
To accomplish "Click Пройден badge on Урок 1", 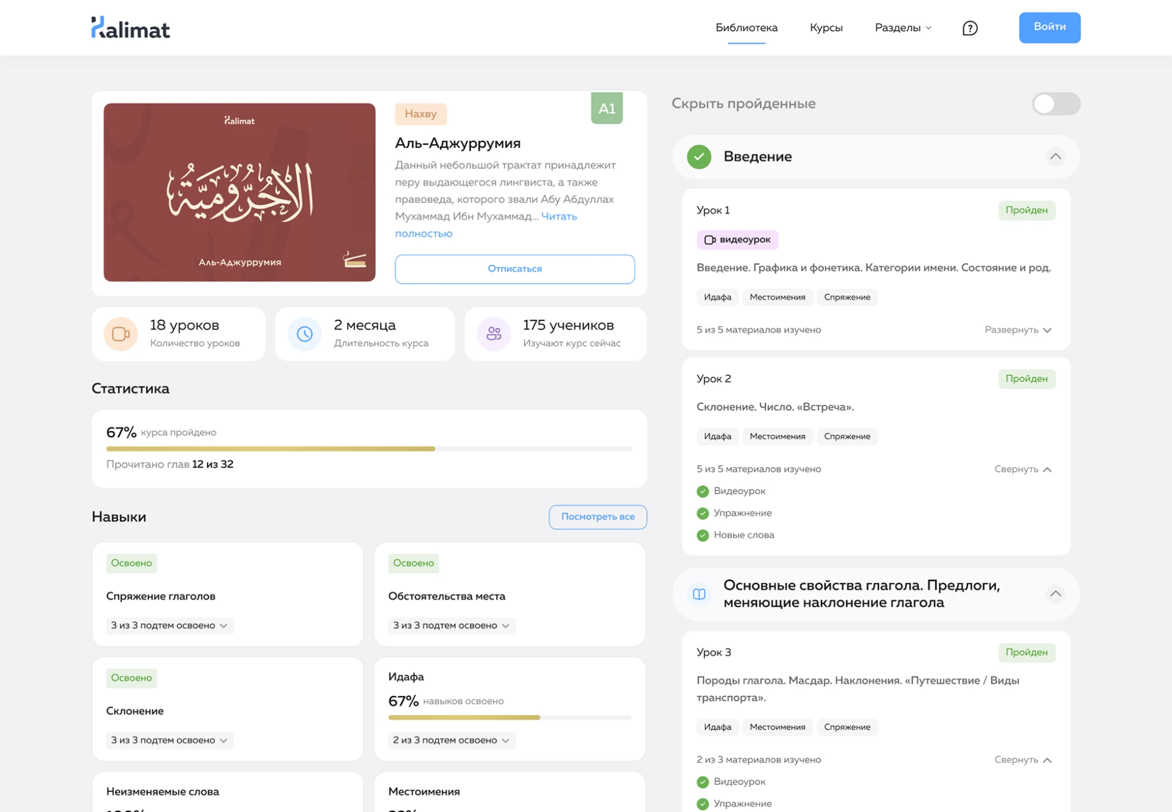I will (x=1027, y=210).
